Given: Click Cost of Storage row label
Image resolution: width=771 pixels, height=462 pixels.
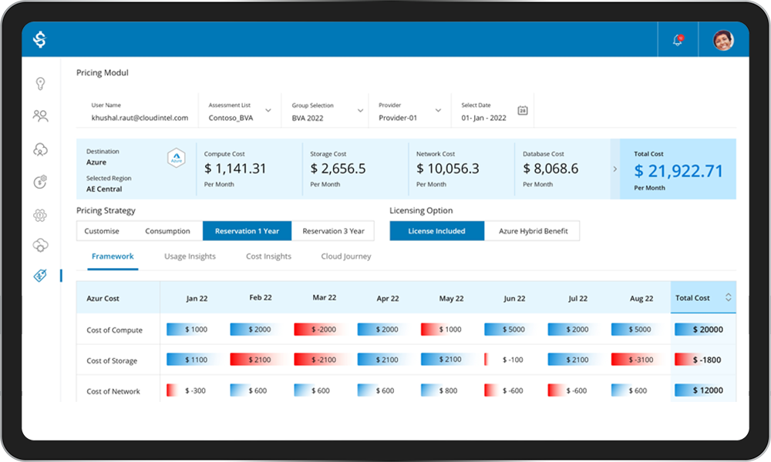Looking at the screenshot, I should tap(112, 361).
